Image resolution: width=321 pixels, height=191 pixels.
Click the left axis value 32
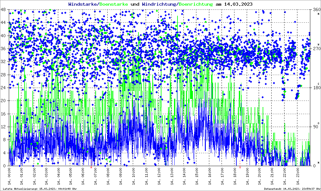click(x=3, y=62)
